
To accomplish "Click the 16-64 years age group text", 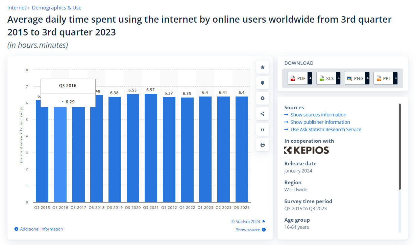I will 297,227.
